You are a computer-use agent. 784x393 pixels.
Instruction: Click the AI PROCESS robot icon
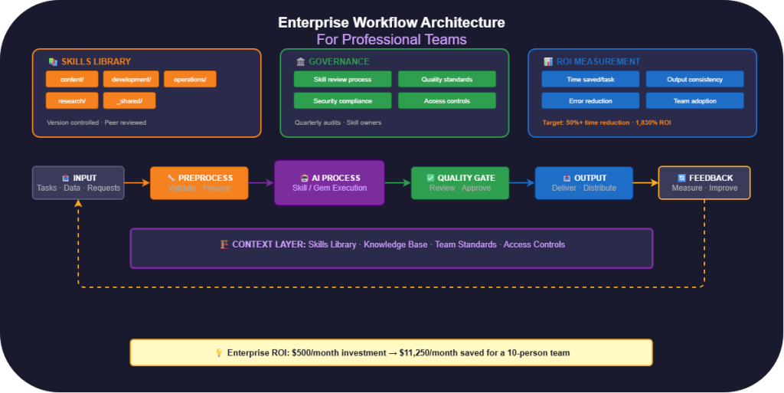pyautogui.click(x=305, y=178)
